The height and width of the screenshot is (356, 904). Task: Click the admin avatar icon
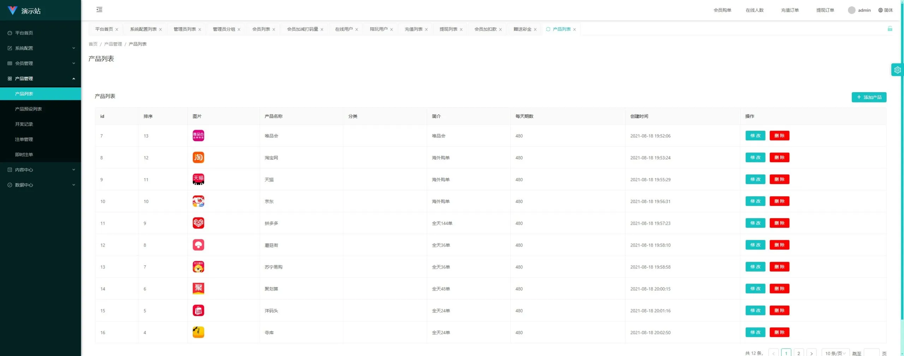851,10
